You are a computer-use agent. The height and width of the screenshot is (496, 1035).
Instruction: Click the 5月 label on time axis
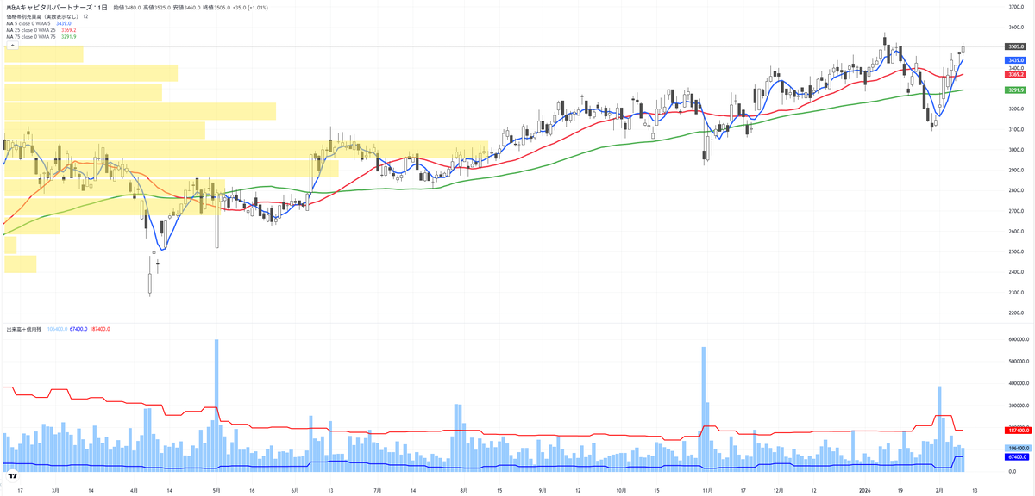216,489
